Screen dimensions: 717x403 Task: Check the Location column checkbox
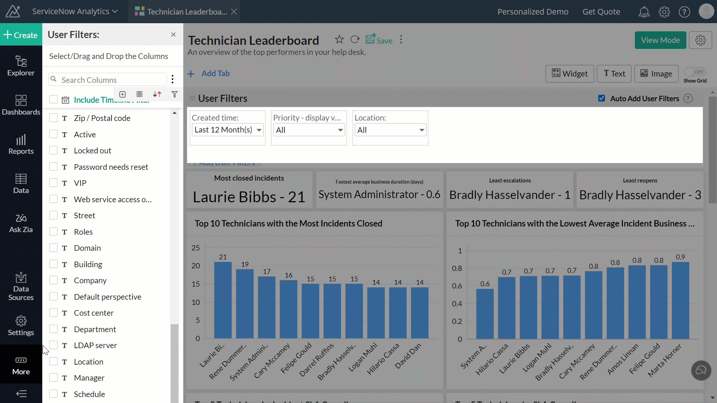point(53,361)
